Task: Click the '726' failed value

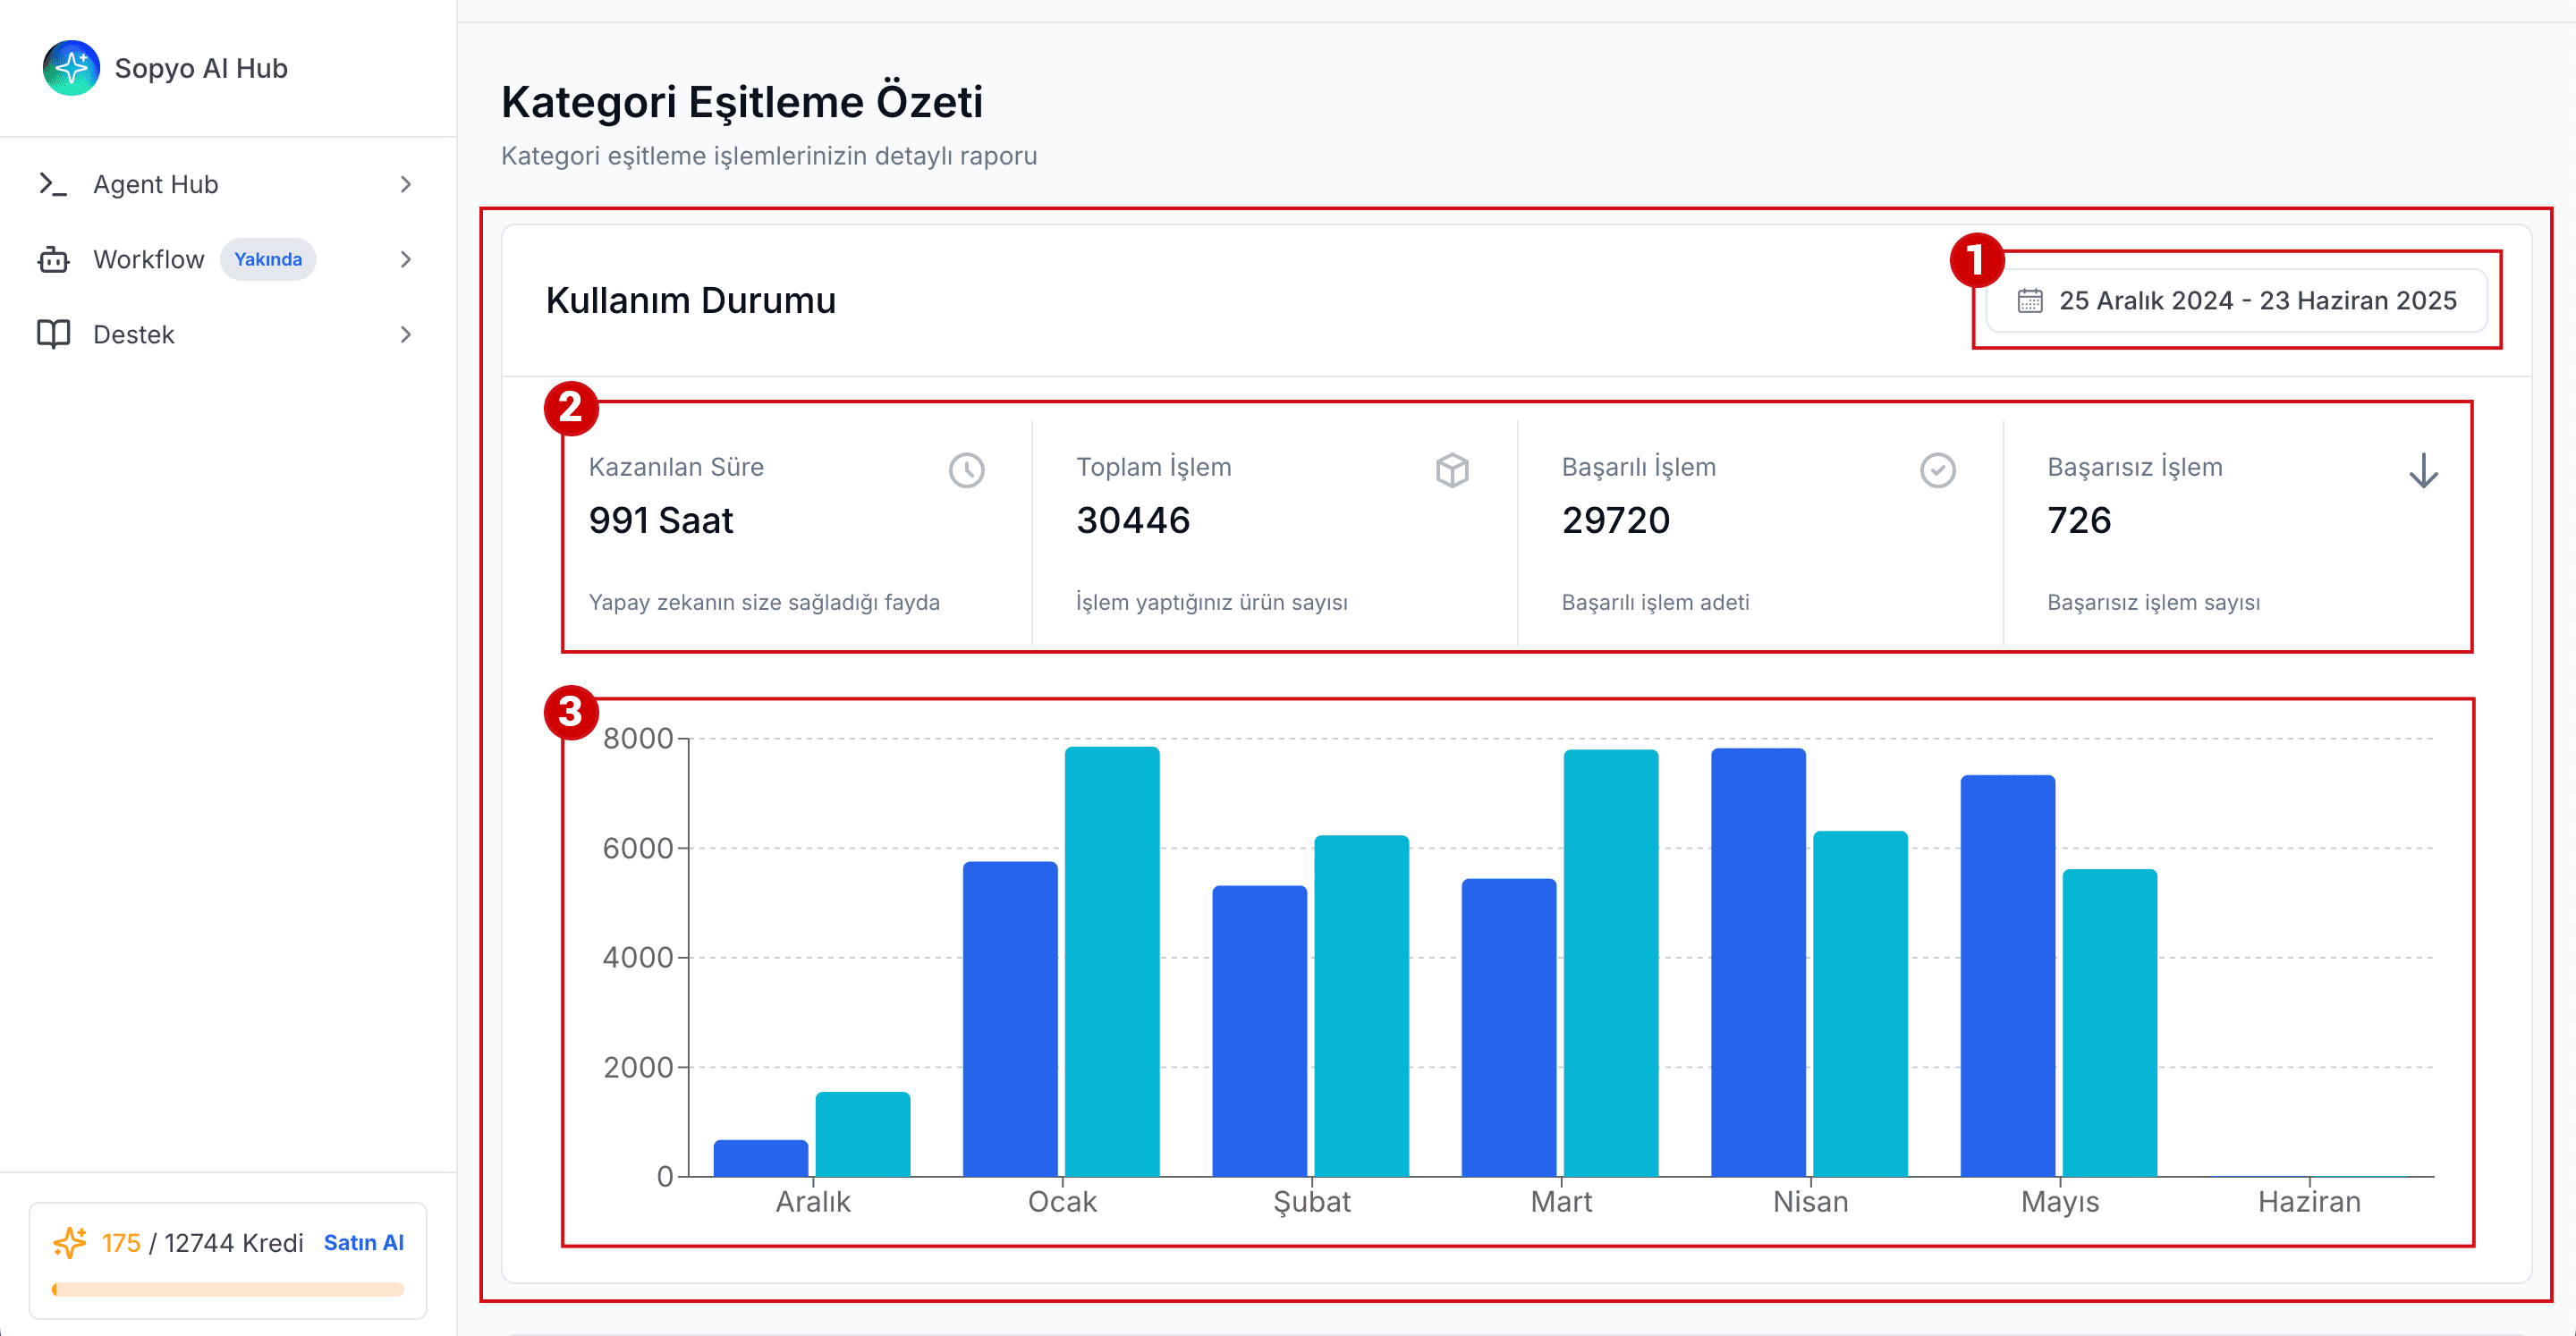Action: tap(2079, 520)
